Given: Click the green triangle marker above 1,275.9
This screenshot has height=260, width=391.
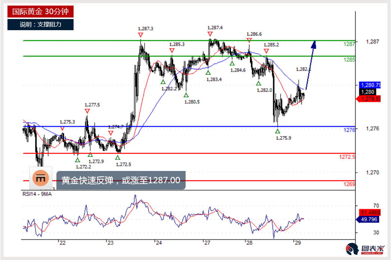Looking at the screenshot, I should coord(277,131).
